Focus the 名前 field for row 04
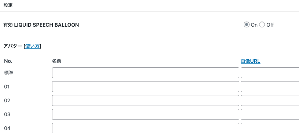This screenshot has width=299, height=133. point(145,128)
